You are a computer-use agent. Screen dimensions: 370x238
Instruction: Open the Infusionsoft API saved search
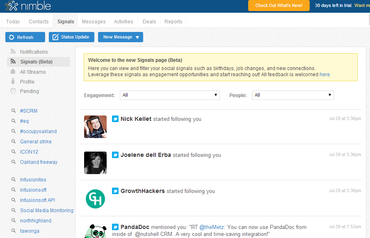click(x=37, y=200)
